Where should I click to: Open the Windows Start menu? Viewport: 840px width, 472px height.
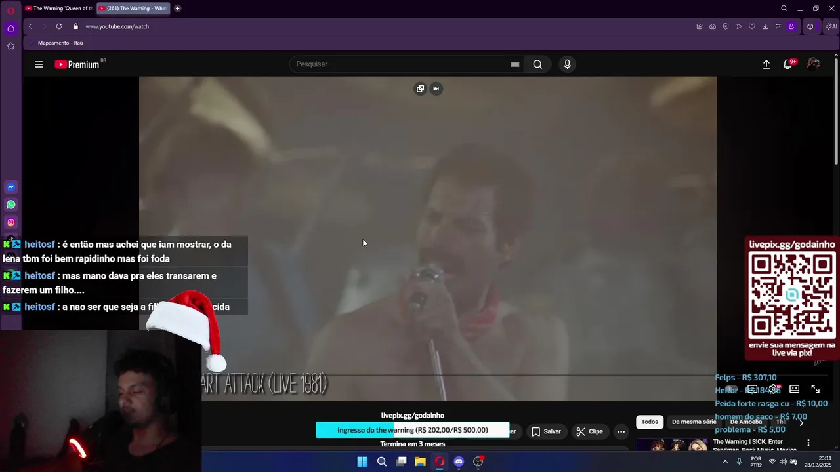tap(362, 462)
